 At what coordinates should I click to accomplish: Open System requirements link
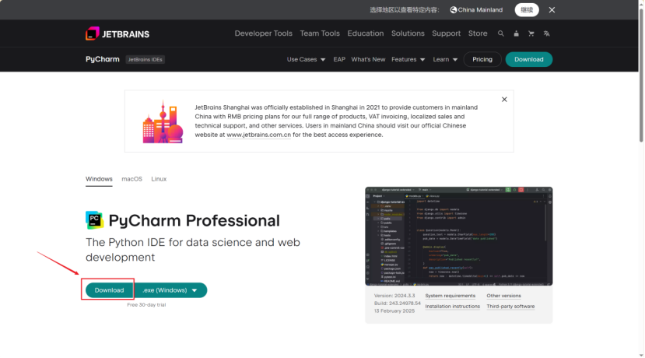(450, 296)
